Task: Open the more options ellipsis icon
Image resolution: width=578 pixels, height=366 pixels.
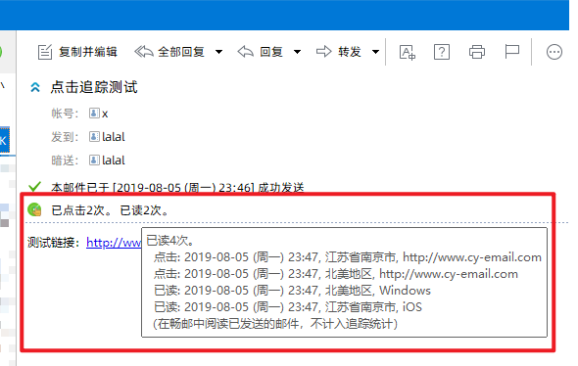Action: [x=554, y=52]
